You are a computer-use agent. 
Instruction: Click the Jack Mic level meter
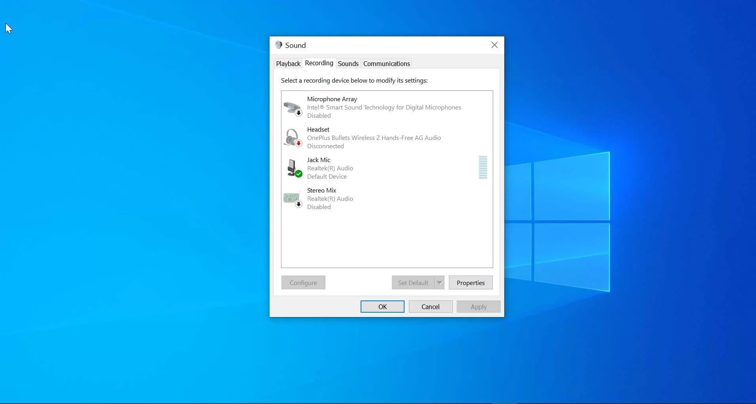coord(482,168)
